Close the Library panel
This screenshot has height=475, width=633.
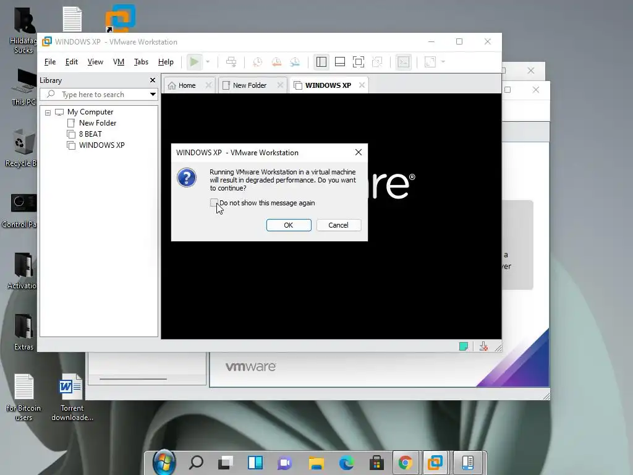pos(153,80)
